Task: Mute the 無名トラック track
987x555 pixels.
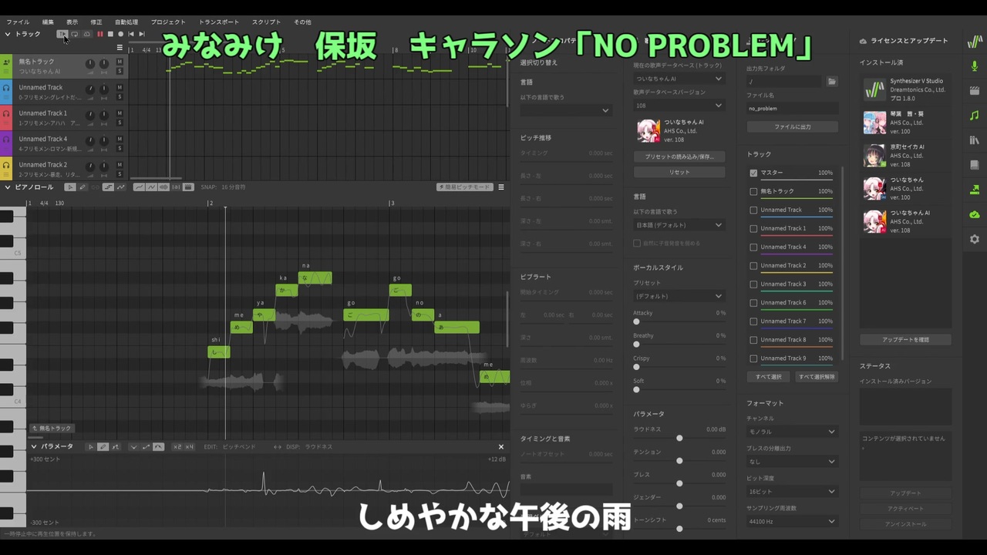Action: tap(120, 62)
